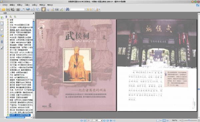Select highlighted 武侯祠 bookmark
Screen dimensions: 200x122
20,115
